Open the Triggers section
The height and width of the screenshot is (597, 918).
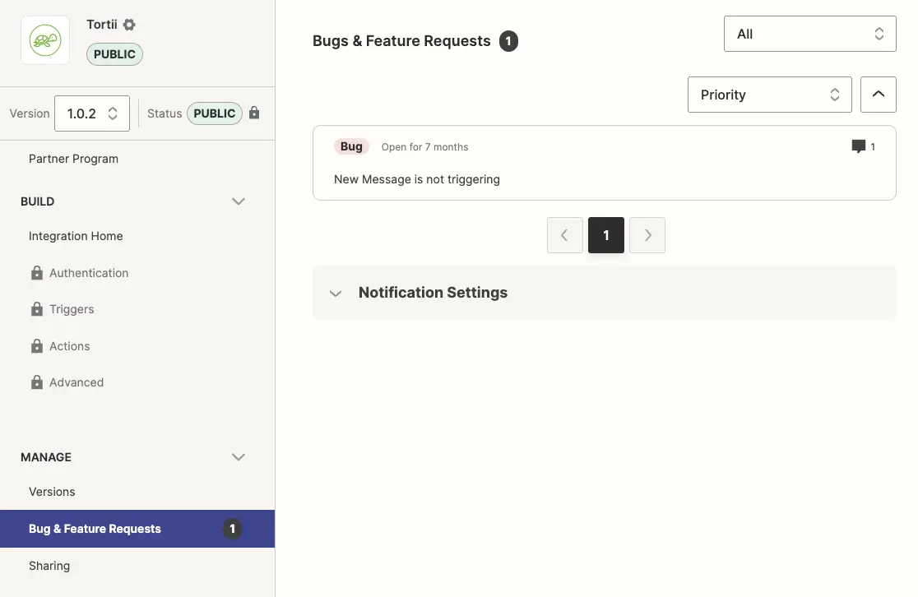coord(72,309)
